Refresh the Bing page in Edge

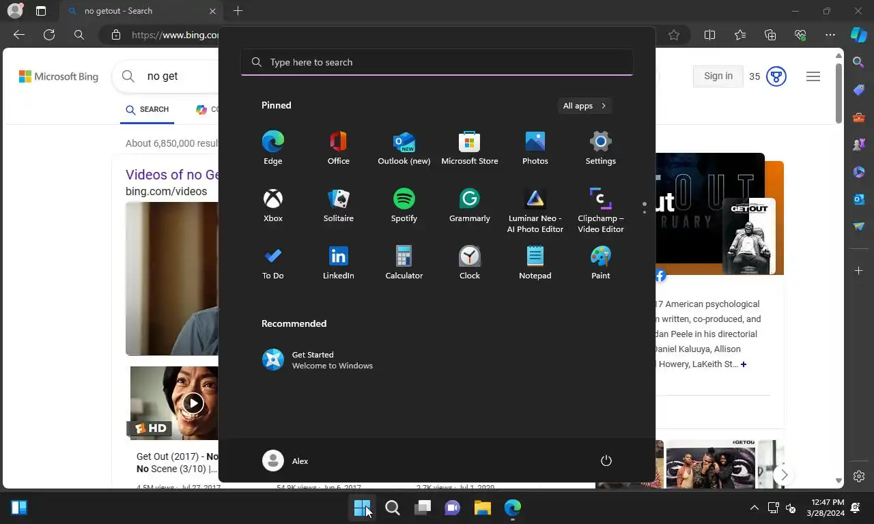pyautogui.click(x=49, y=35)
